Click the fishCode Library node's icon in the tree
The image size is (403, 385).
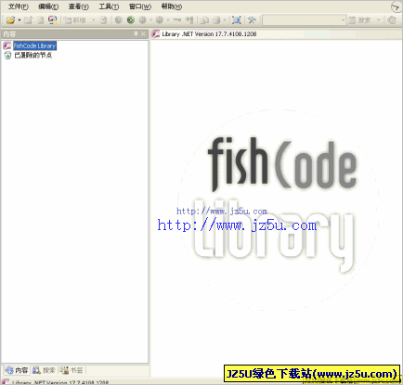click(x=7, y=45)
